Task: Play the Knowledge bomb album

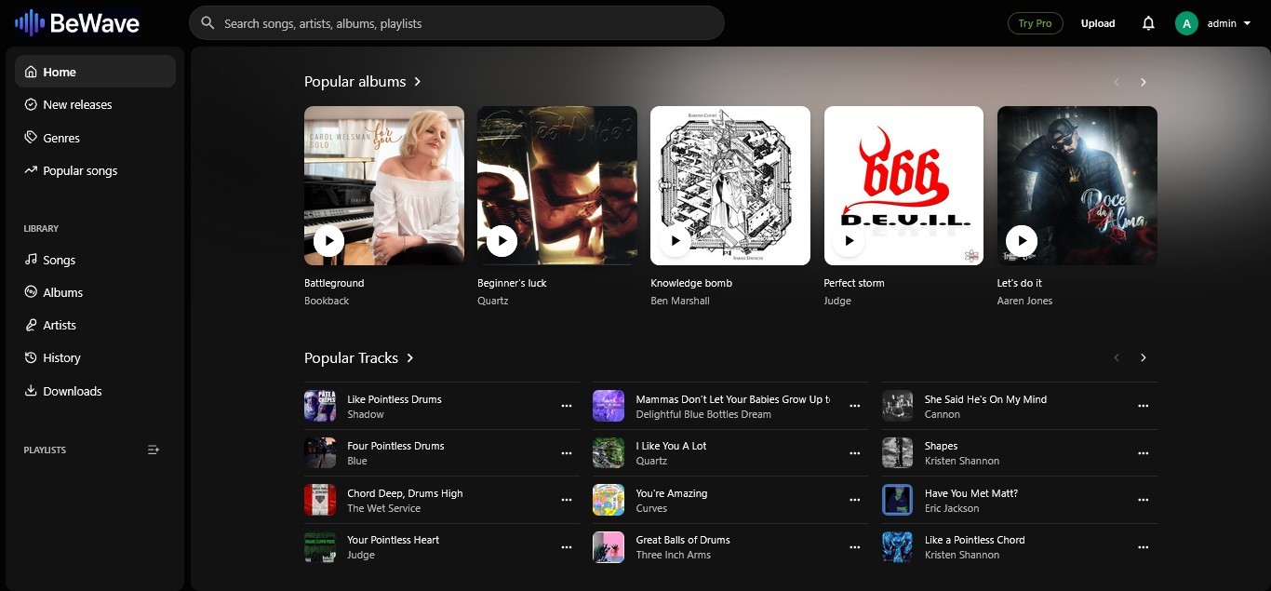Action: 675,241
